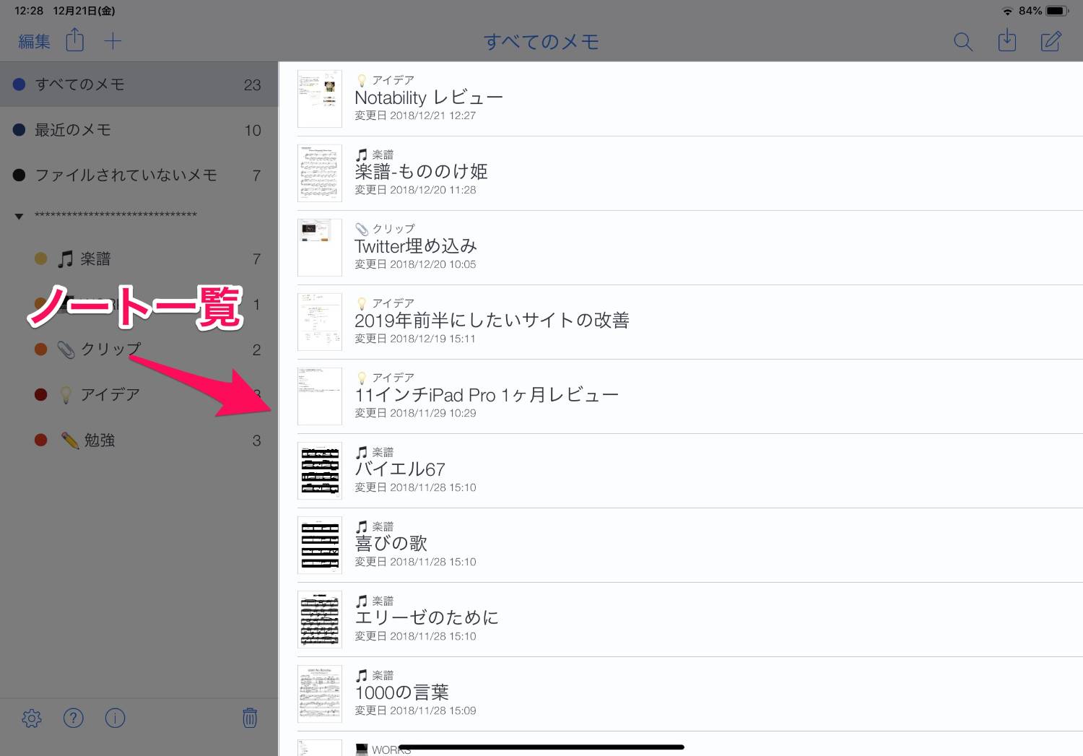Tap music note icon beside 楽譜 sidebar subject
Screen dimensions: 1083x756
pyautogui.click(x=66, y=258)
